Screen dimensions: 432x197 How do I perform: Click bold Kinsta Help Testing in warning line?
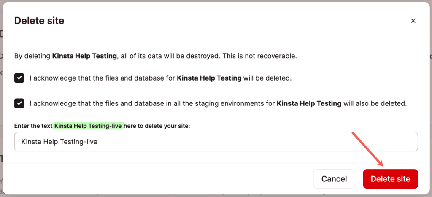[x=83, y=56]
